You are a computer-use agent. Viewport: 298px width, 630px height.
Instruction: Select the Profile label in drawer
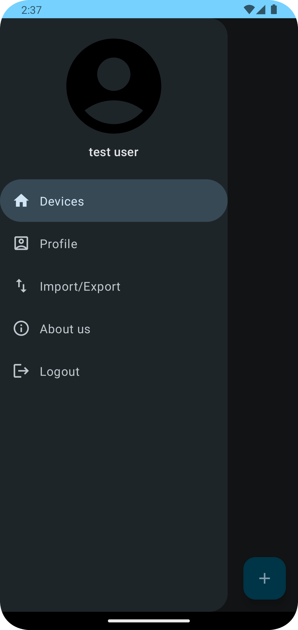coord(58,244)
